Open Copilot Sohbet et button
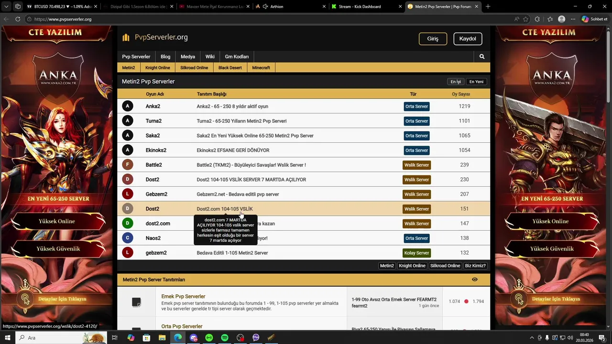The height and width of the screenshot is (344, 612). point(594,19)
